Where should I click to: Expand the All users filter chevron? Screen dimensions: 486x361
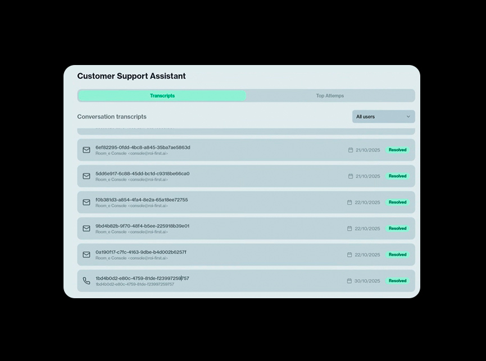(x=408, y=117)
